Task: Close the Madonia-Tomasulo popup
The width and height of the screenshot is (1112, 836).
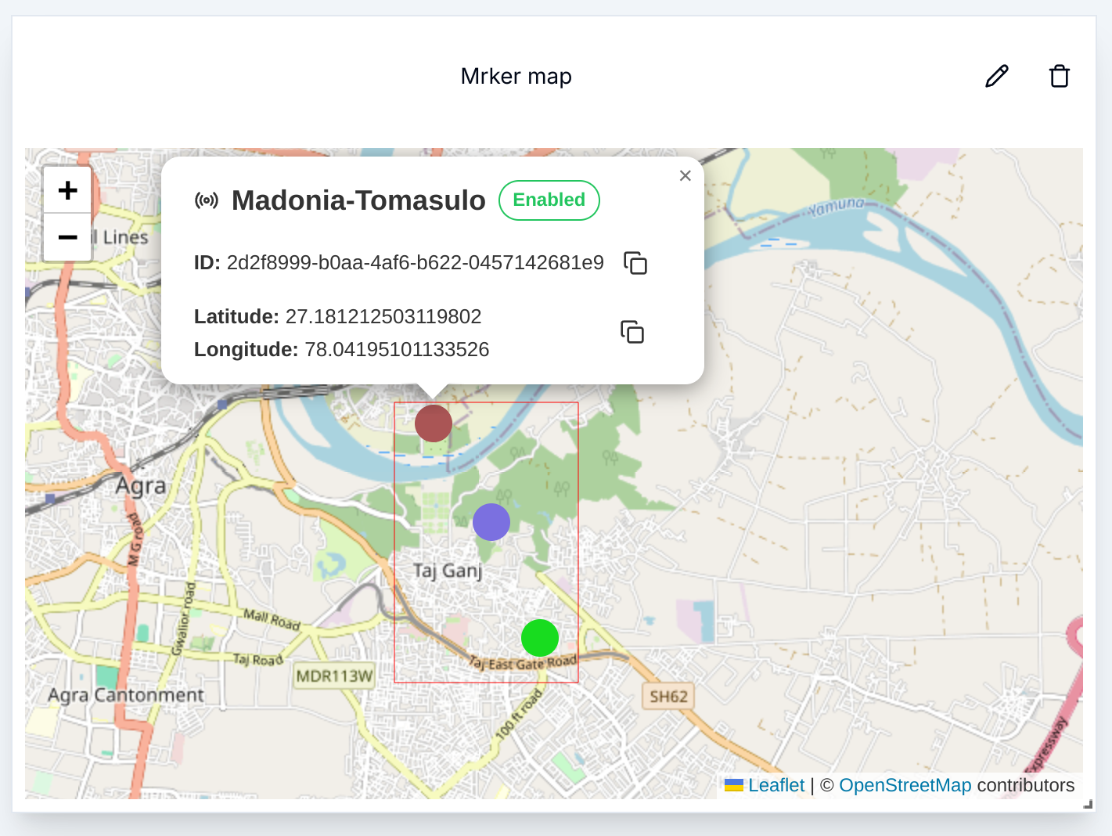Action: click(686, 175)
